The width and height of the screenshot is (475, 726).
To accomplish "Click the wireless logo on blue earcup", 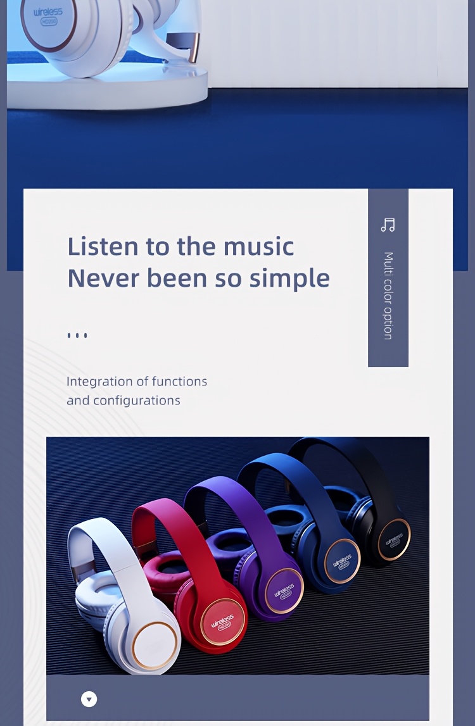I will tap(342, 561).
